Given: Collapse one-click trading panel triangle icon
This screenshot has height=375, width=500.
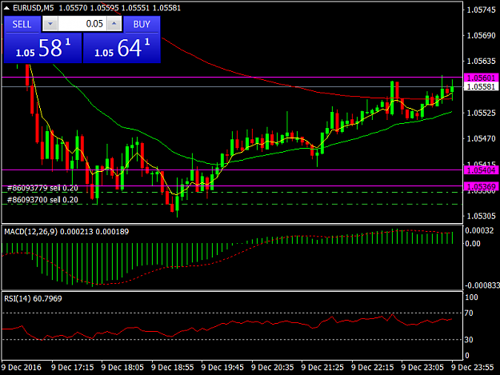Looking at the screenshot, I should tap(6, 8).
